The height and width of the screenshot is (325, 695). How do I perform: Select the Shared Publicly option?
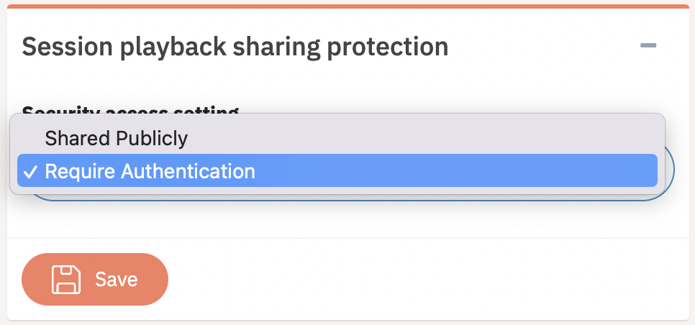pyautogui.click(x=116, y=138)
